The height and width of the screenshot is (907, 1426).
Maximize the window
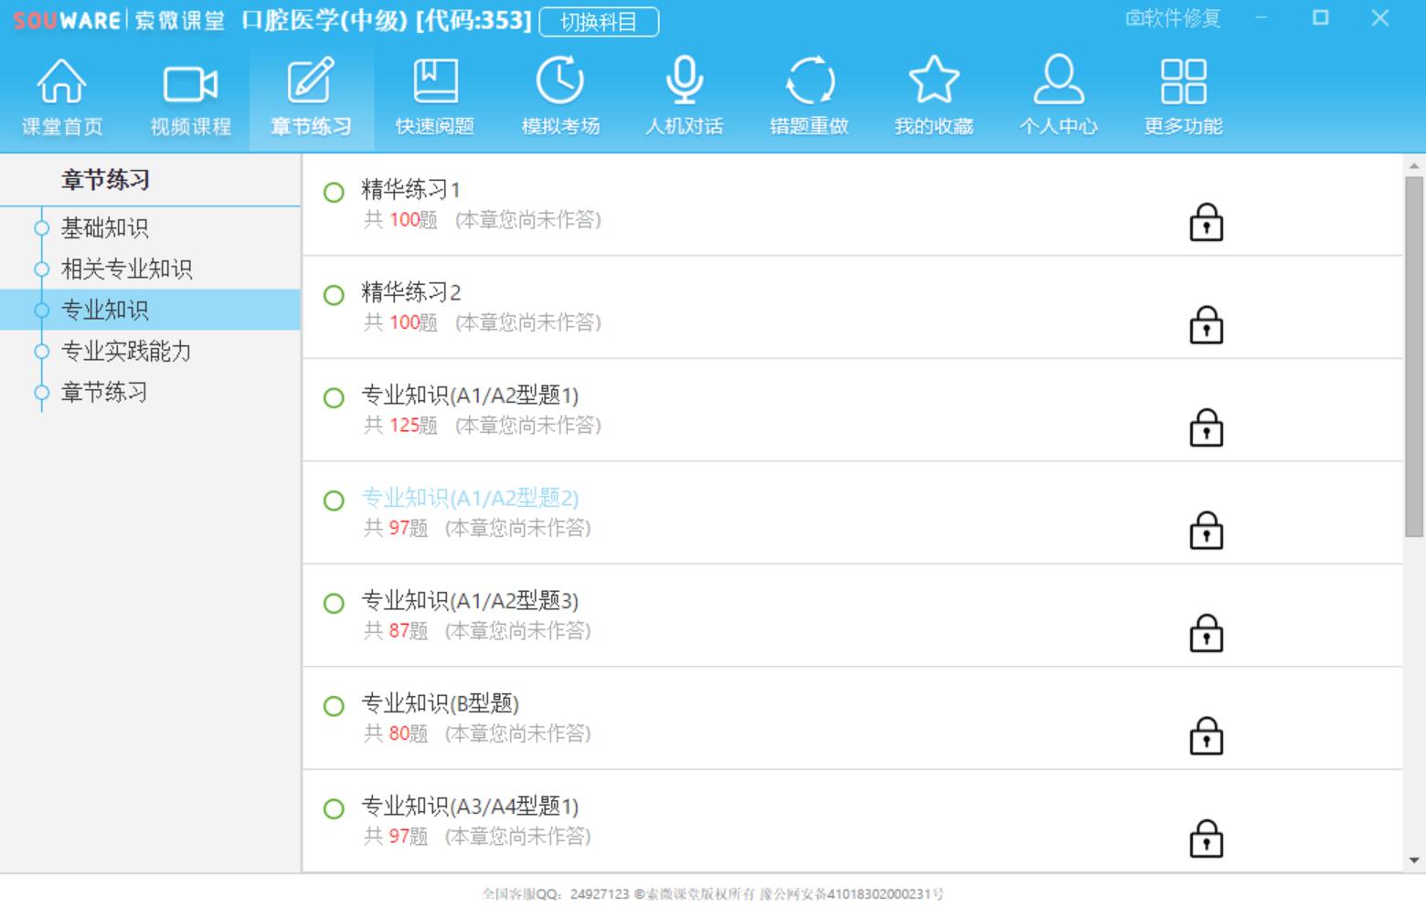coord(1320,17)
